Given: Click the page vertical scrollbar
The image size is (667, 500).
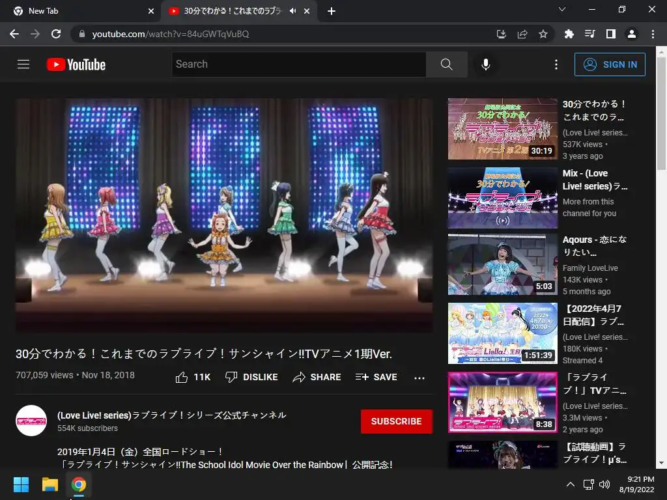Looking at the screenshot, I should pyautogui.click(x=661, y=113).
